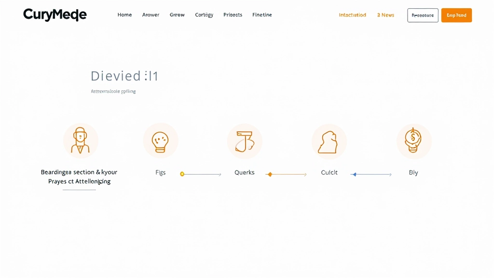Select the dollar lightbulb icon above 'Bly'
This screenshot has height=278, width=494.
pos(414,140)
